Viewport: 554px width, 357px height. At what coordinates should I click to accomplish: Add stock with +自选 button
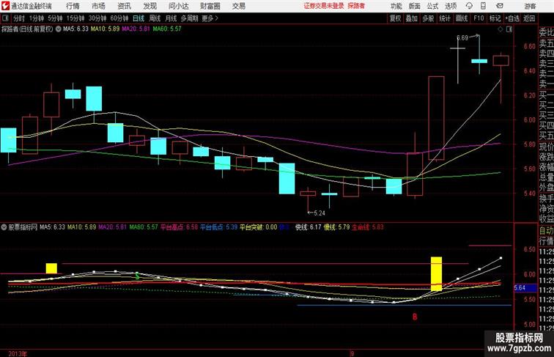point(512,18)
